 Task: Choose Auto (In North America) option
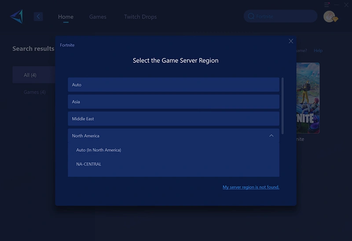[x=99, y=150]
